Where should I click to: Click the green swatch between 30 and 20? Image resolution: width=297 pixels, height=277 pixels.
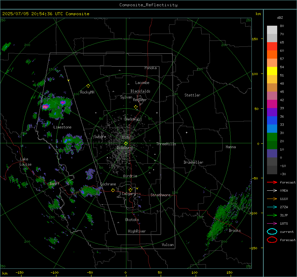point(272,137)
